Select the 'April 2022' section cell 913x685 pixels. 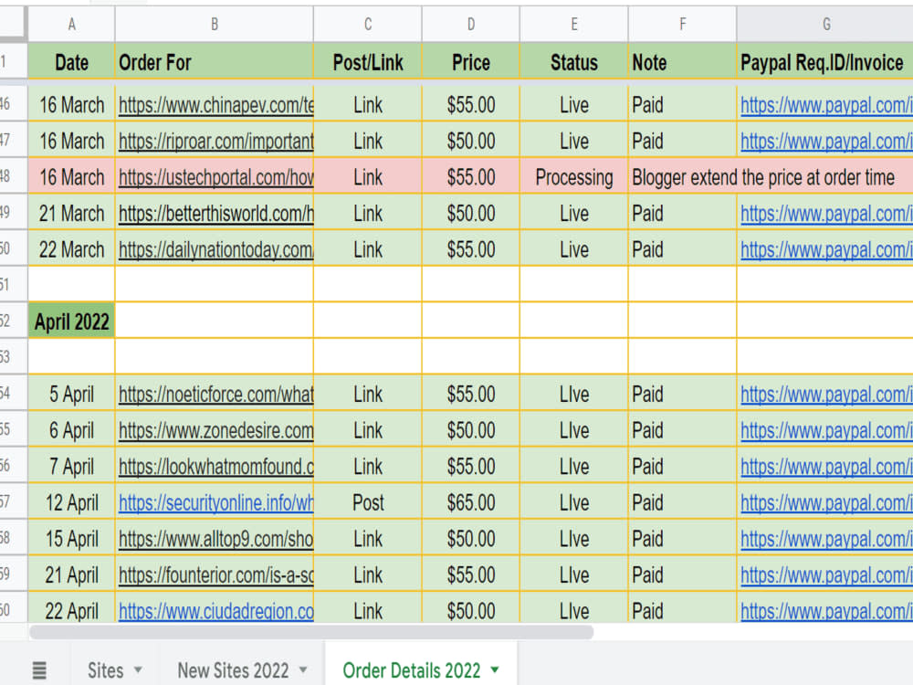point(71,321)
